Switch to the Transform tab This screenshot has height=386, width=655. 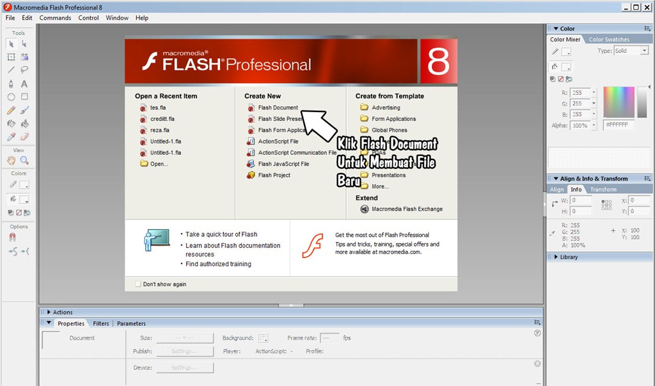603,189
